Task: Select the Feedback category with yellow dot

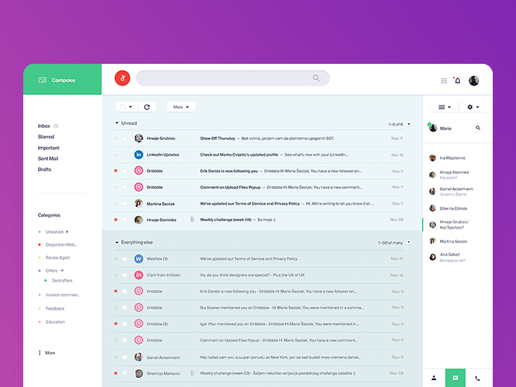Action: [x=55, y=308]
